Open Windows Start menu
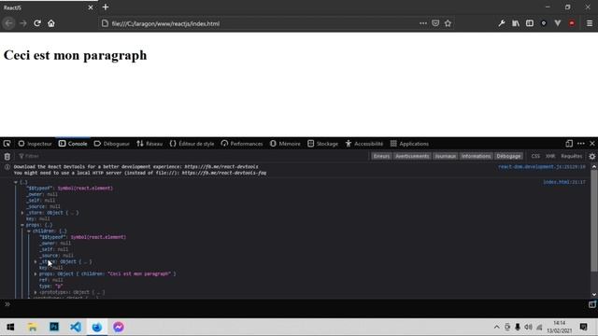The height and width of the screenshot is (336, 598). coord(10,327)
